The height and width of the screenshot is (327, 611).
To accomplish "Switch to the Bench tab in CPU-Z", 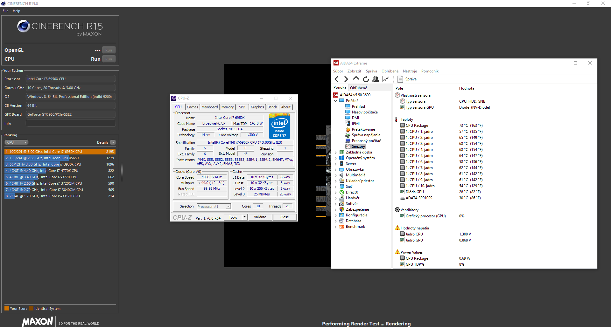I will pos(272,107).
